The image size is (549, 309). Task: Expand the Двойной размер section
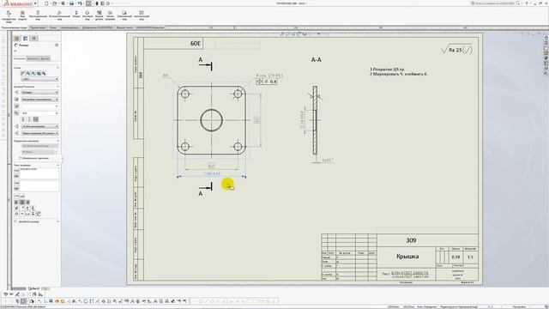point(57,221)
